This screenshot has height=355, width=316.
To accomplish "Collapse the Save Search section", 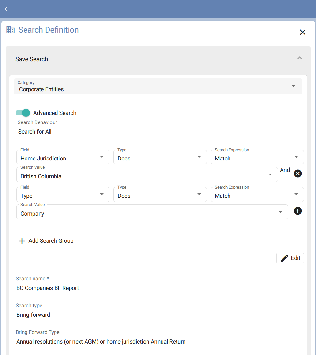I will click(299, 58).
